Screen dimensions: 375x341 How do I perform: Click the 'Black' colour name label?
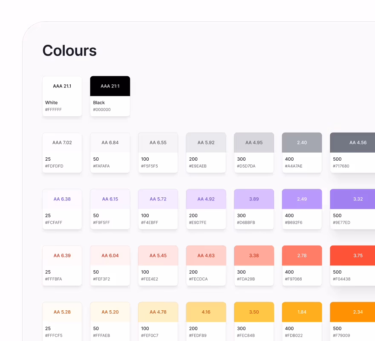click(99, 102)
